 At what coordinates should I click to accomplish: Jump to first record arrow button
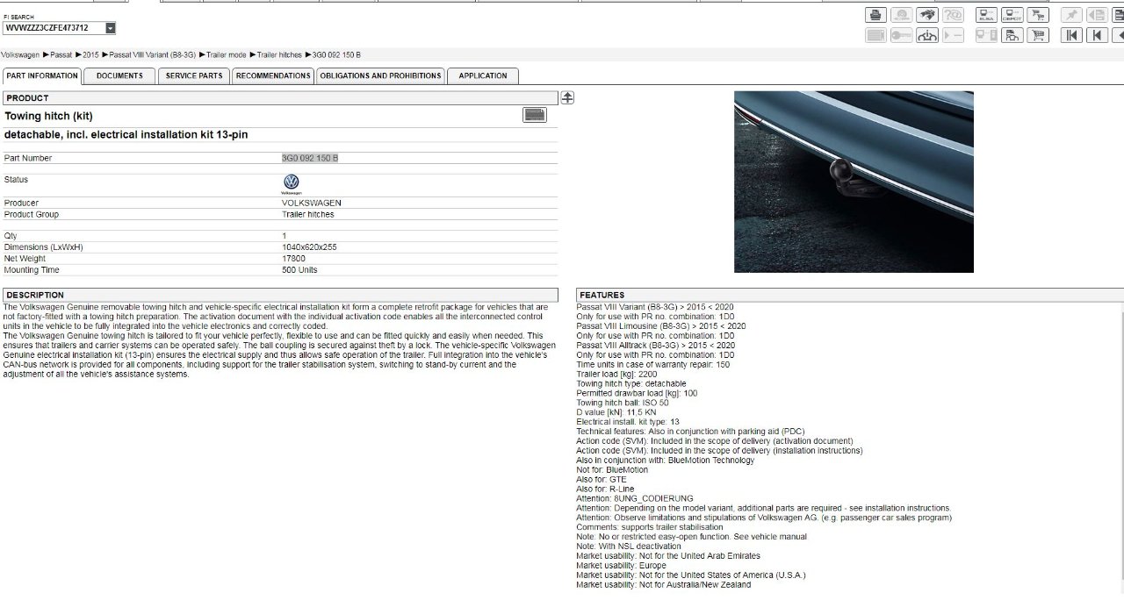[1071, 36]
